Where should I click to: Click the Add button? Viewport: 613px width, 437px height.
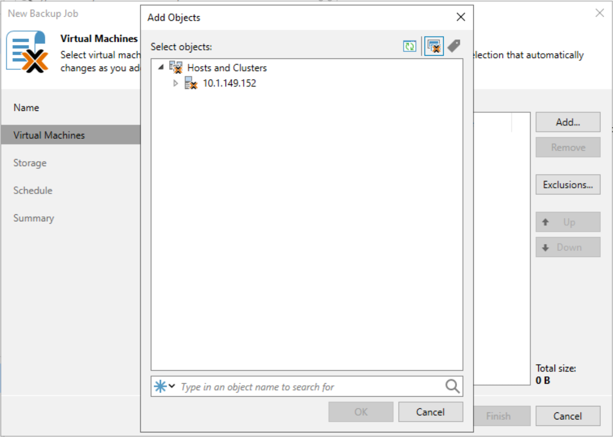[x=568, y=122]
